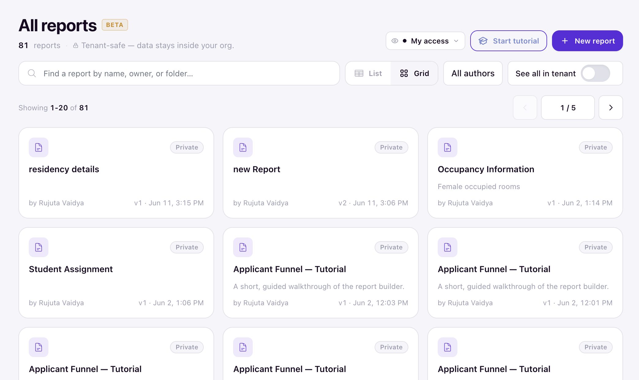Toggle the See all in tenant switch
This screenshot has height=380, width=639.
pyautogui.click(x=596, y=73)
